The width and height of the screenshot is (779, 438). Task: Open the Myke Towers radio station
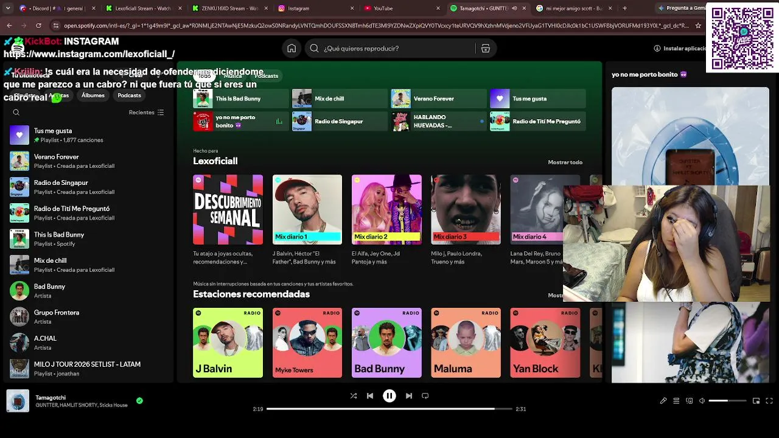pos(307,342)
